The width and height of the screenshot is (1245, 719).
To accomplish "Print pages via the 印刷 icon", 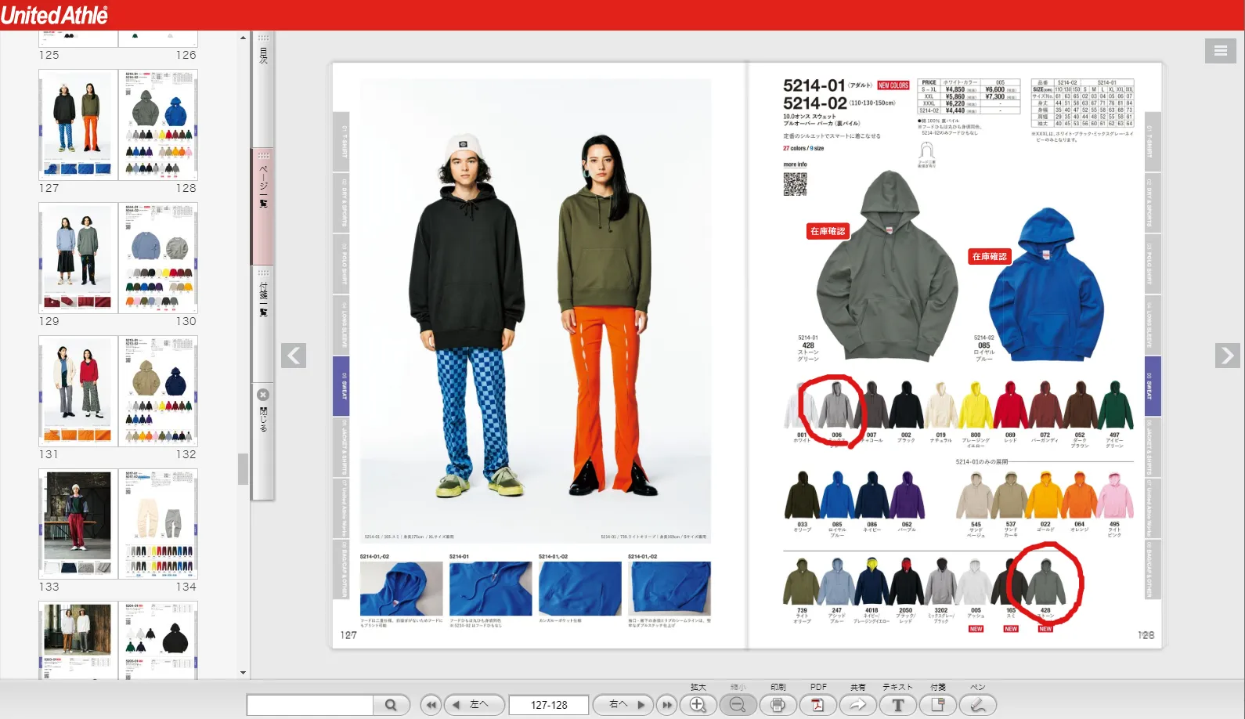I will 778,705.
